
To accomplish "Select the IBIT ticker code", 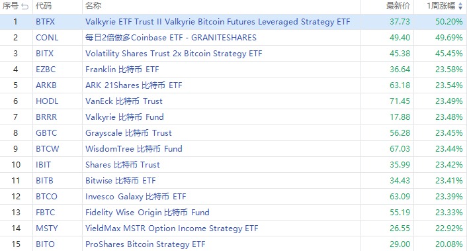I will tap(43, 165).
